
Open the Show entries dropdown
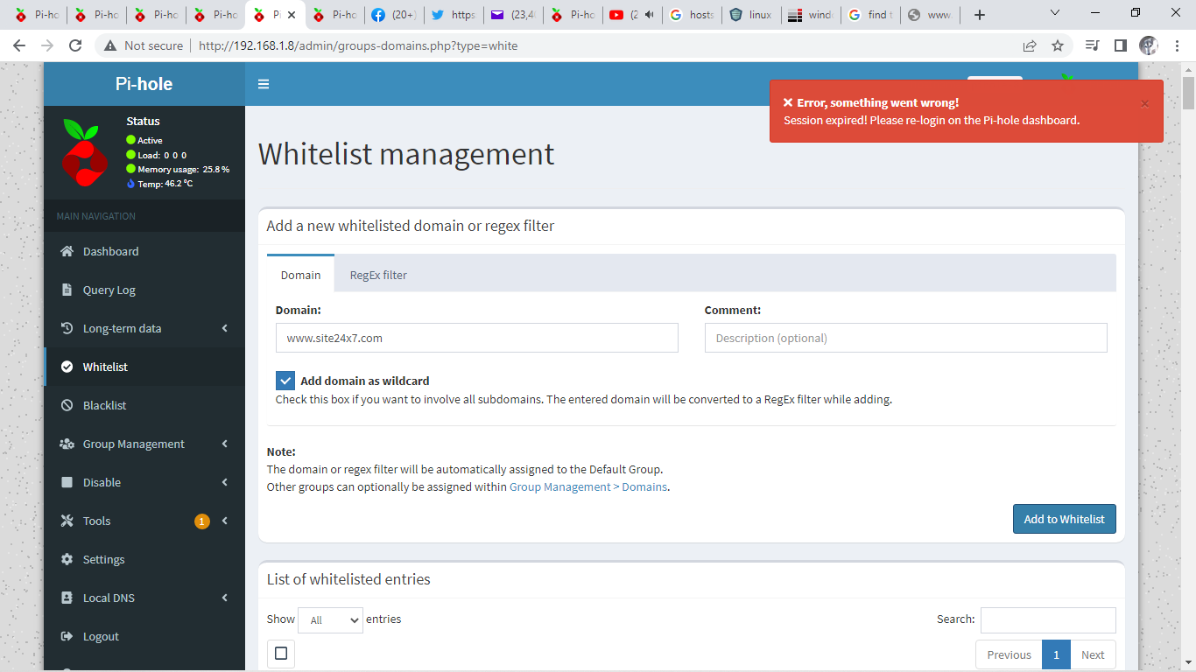pos(330,619)
